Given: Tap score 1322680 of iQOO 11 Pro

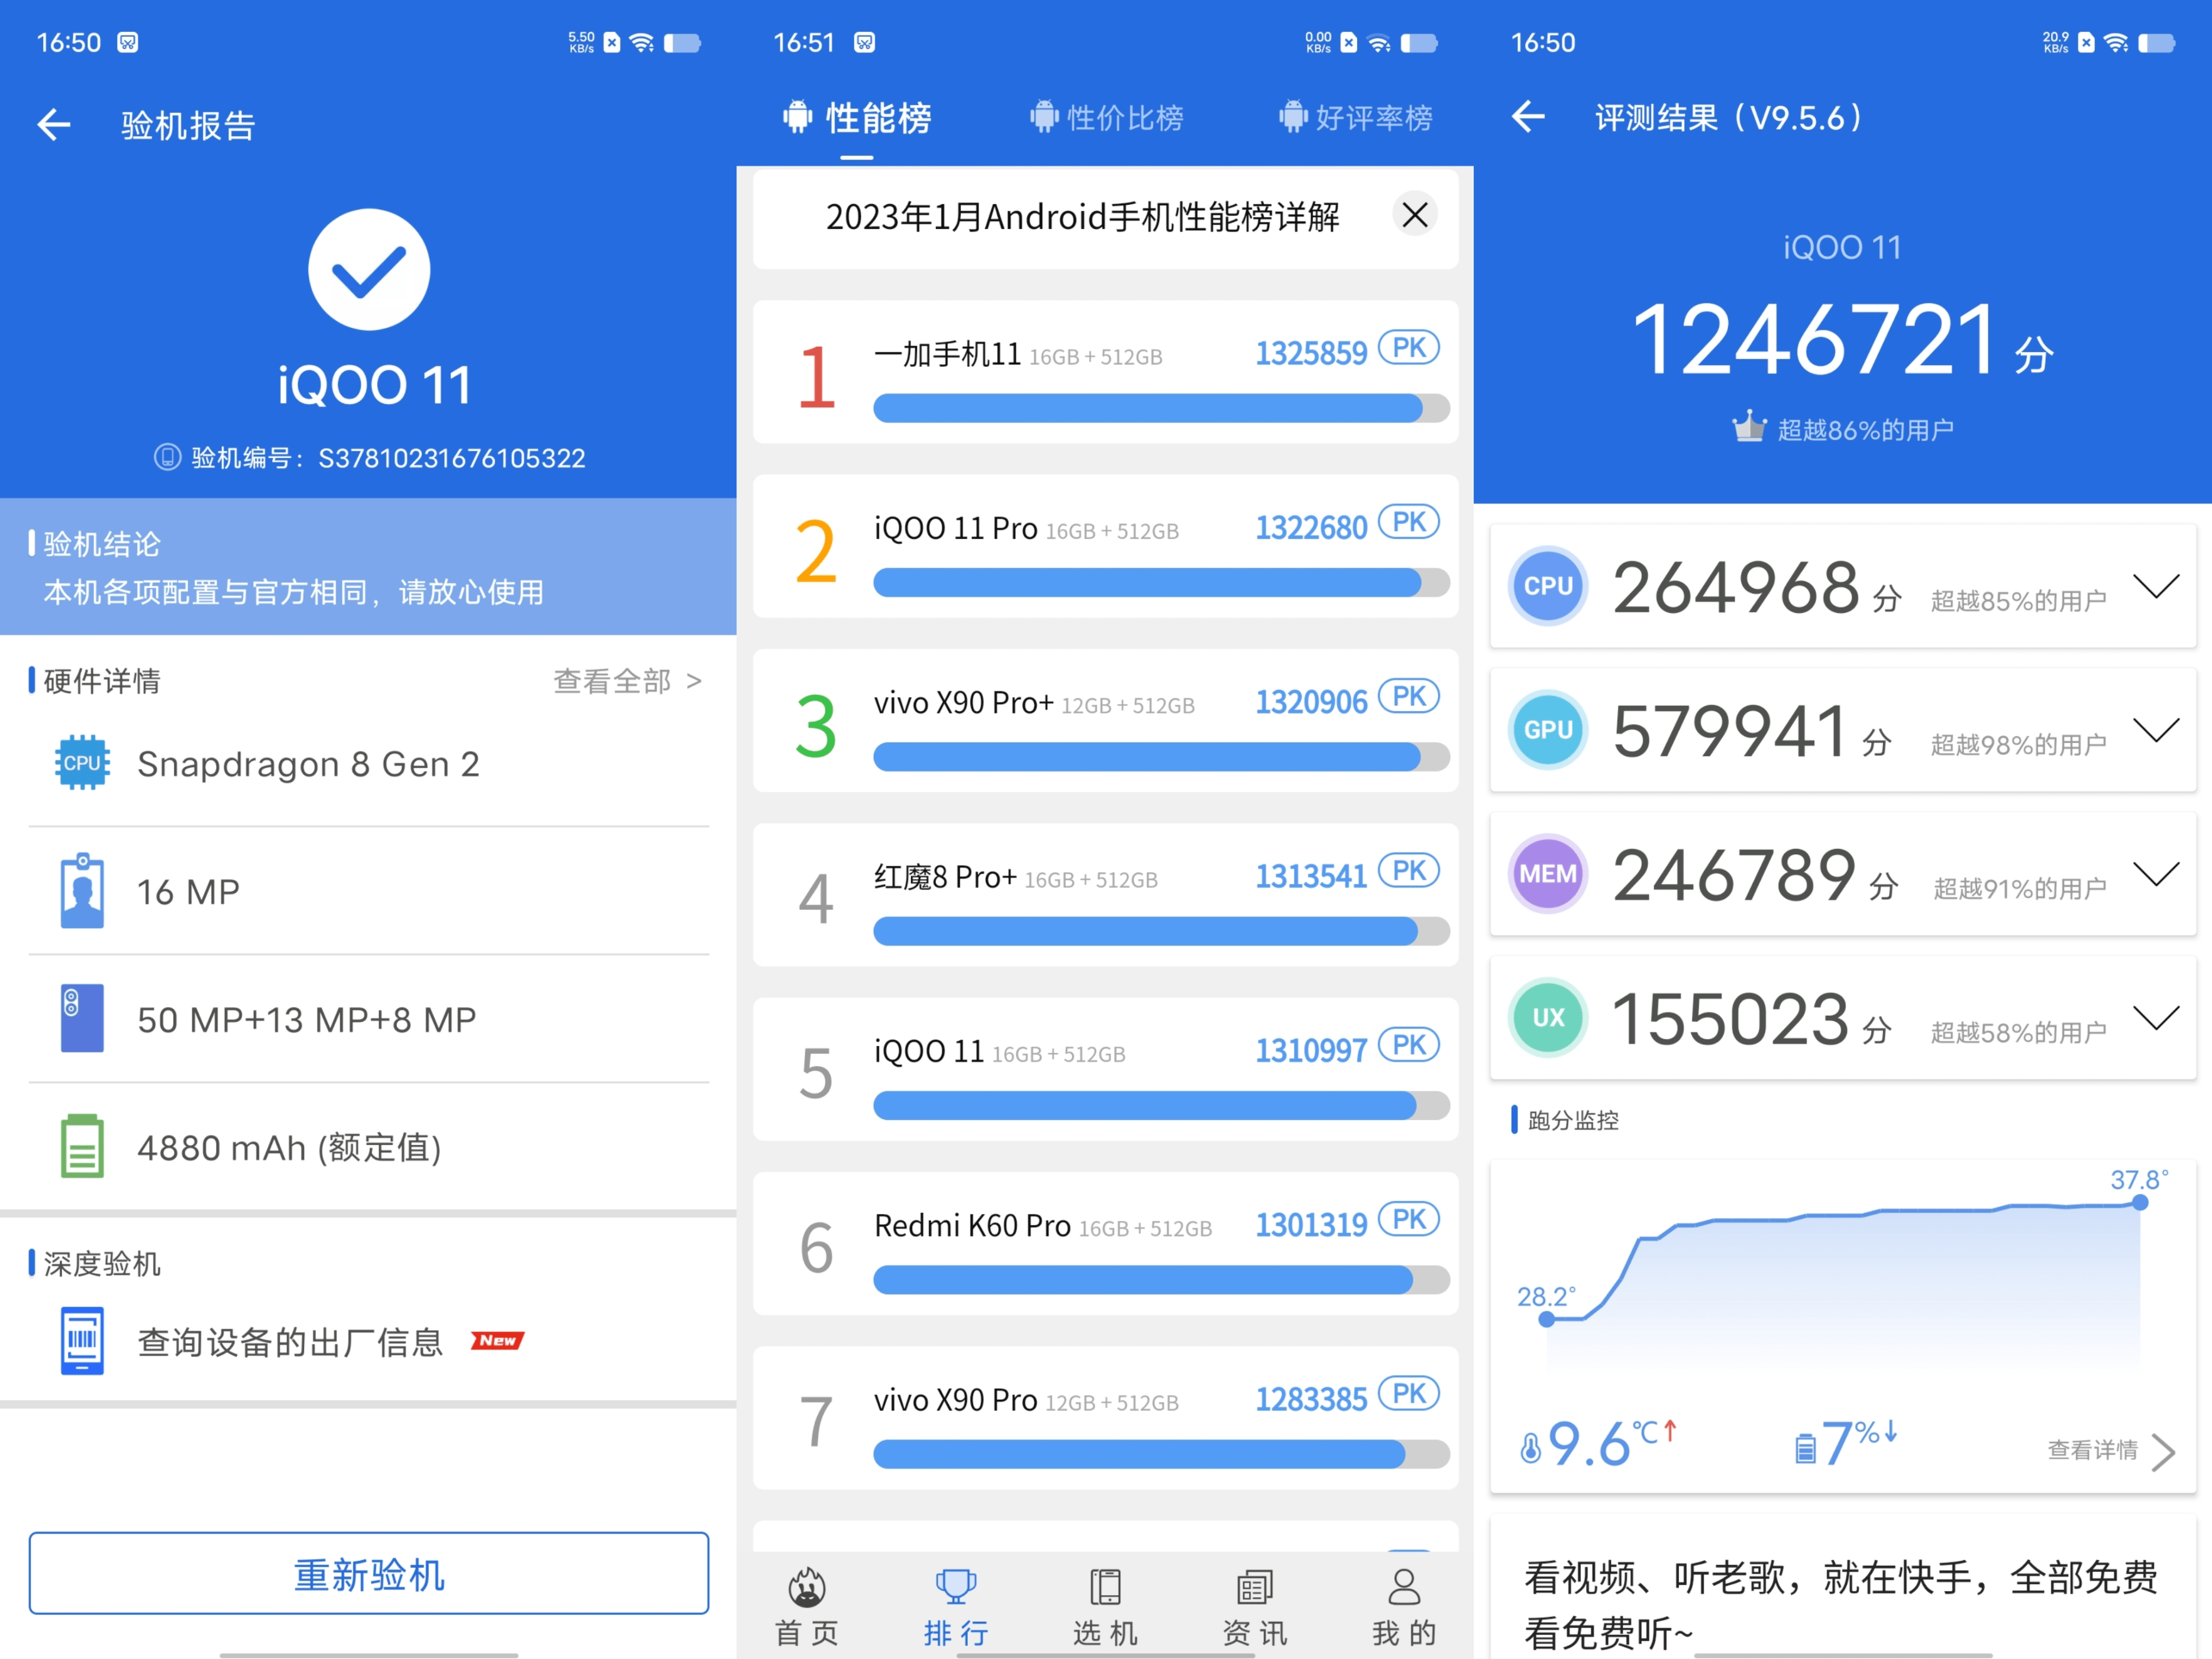Looking at the screenshot, I should 1311,527.
